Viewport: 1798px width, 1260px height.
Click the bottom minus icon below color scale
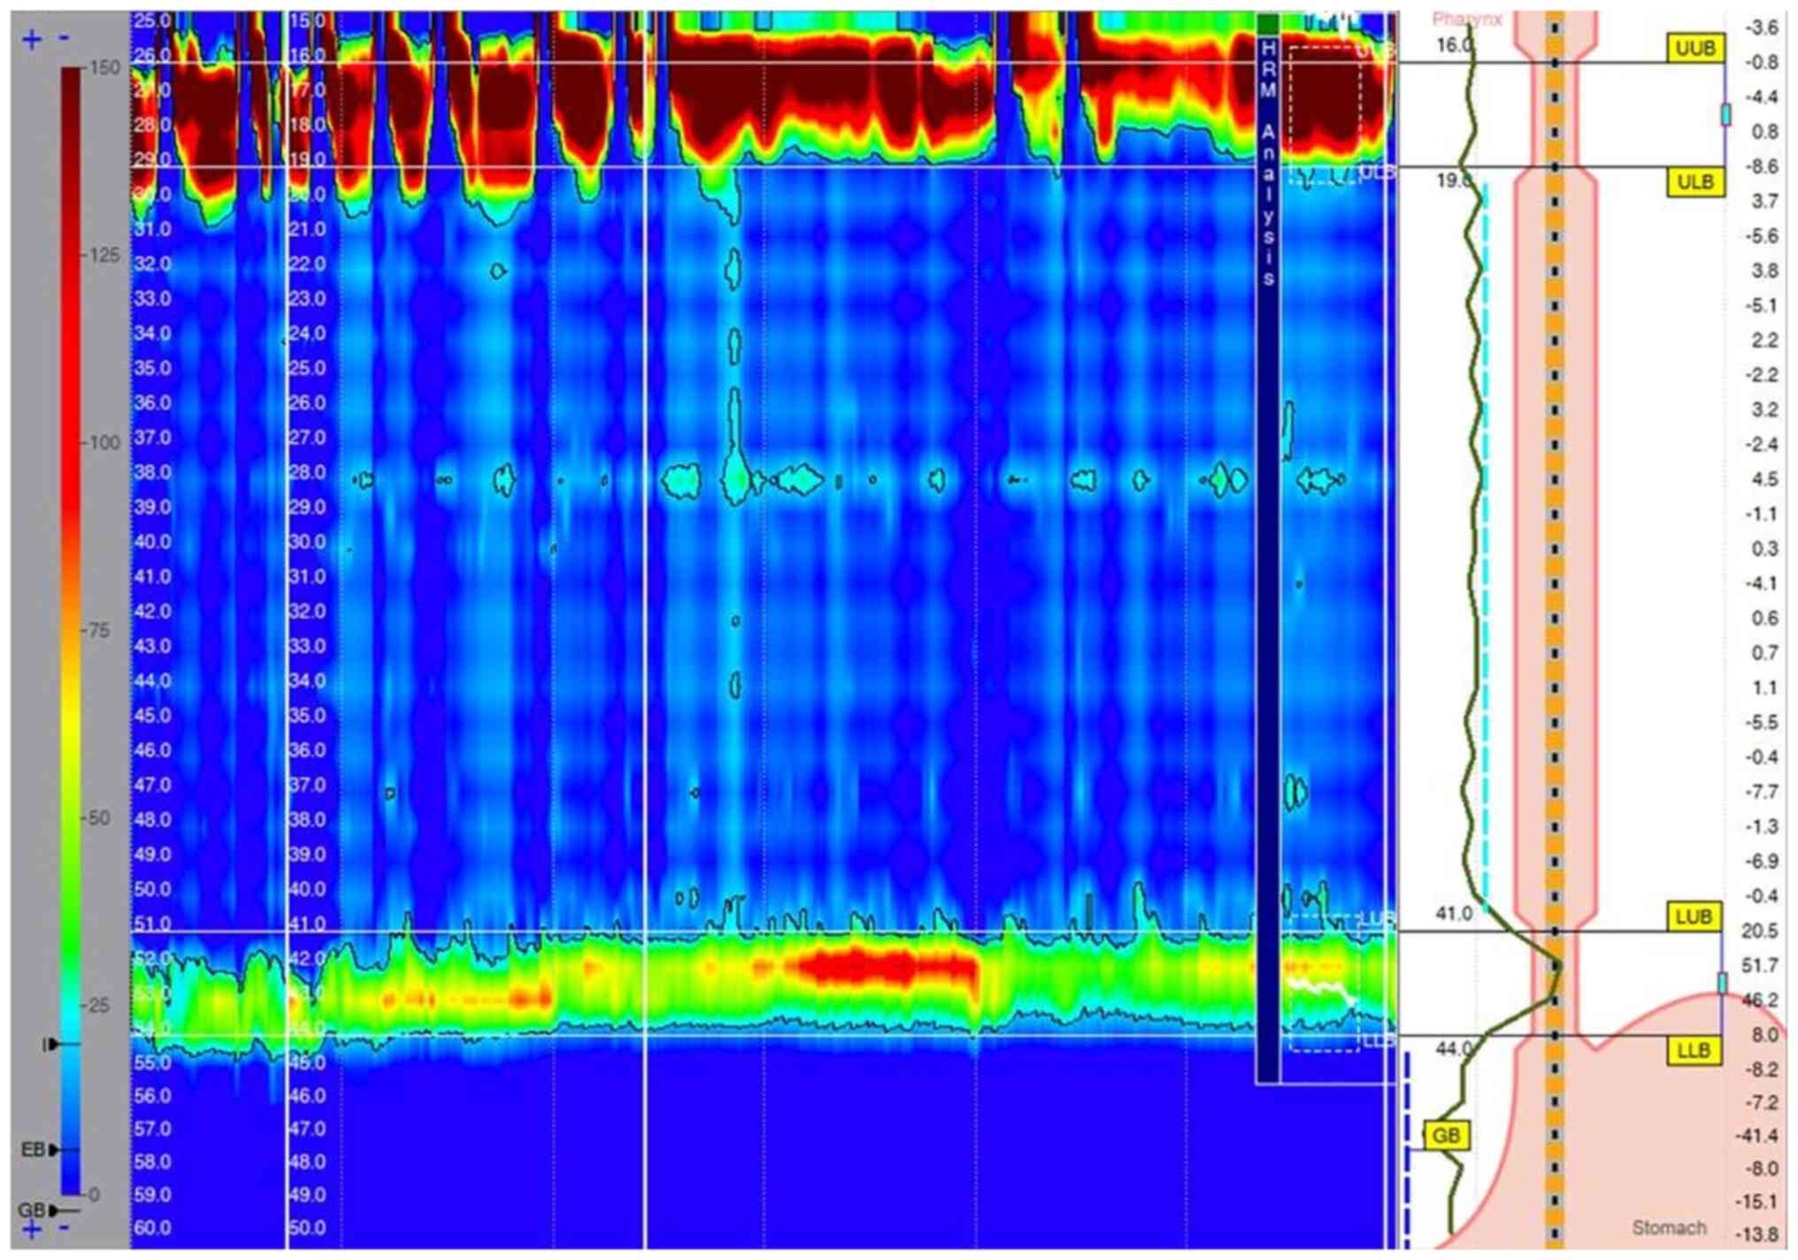click(x=63, y=1227)
